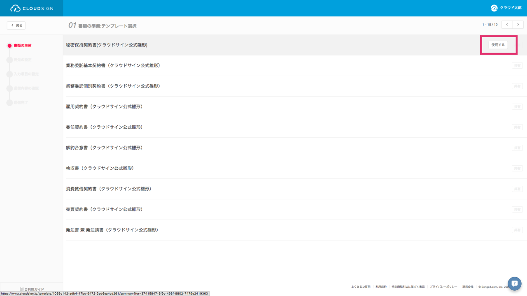Open the ご利用ガイド link in the sidebar

click(x=32, y=289)
